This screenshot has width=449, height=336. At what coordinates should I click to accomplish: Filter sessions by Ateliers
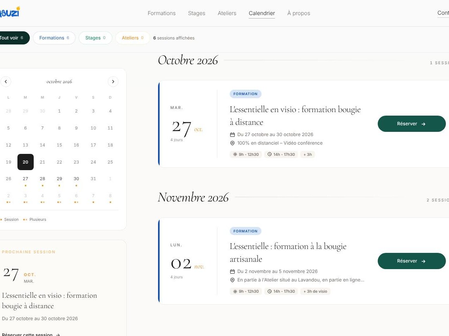click(x=132, y=38)
